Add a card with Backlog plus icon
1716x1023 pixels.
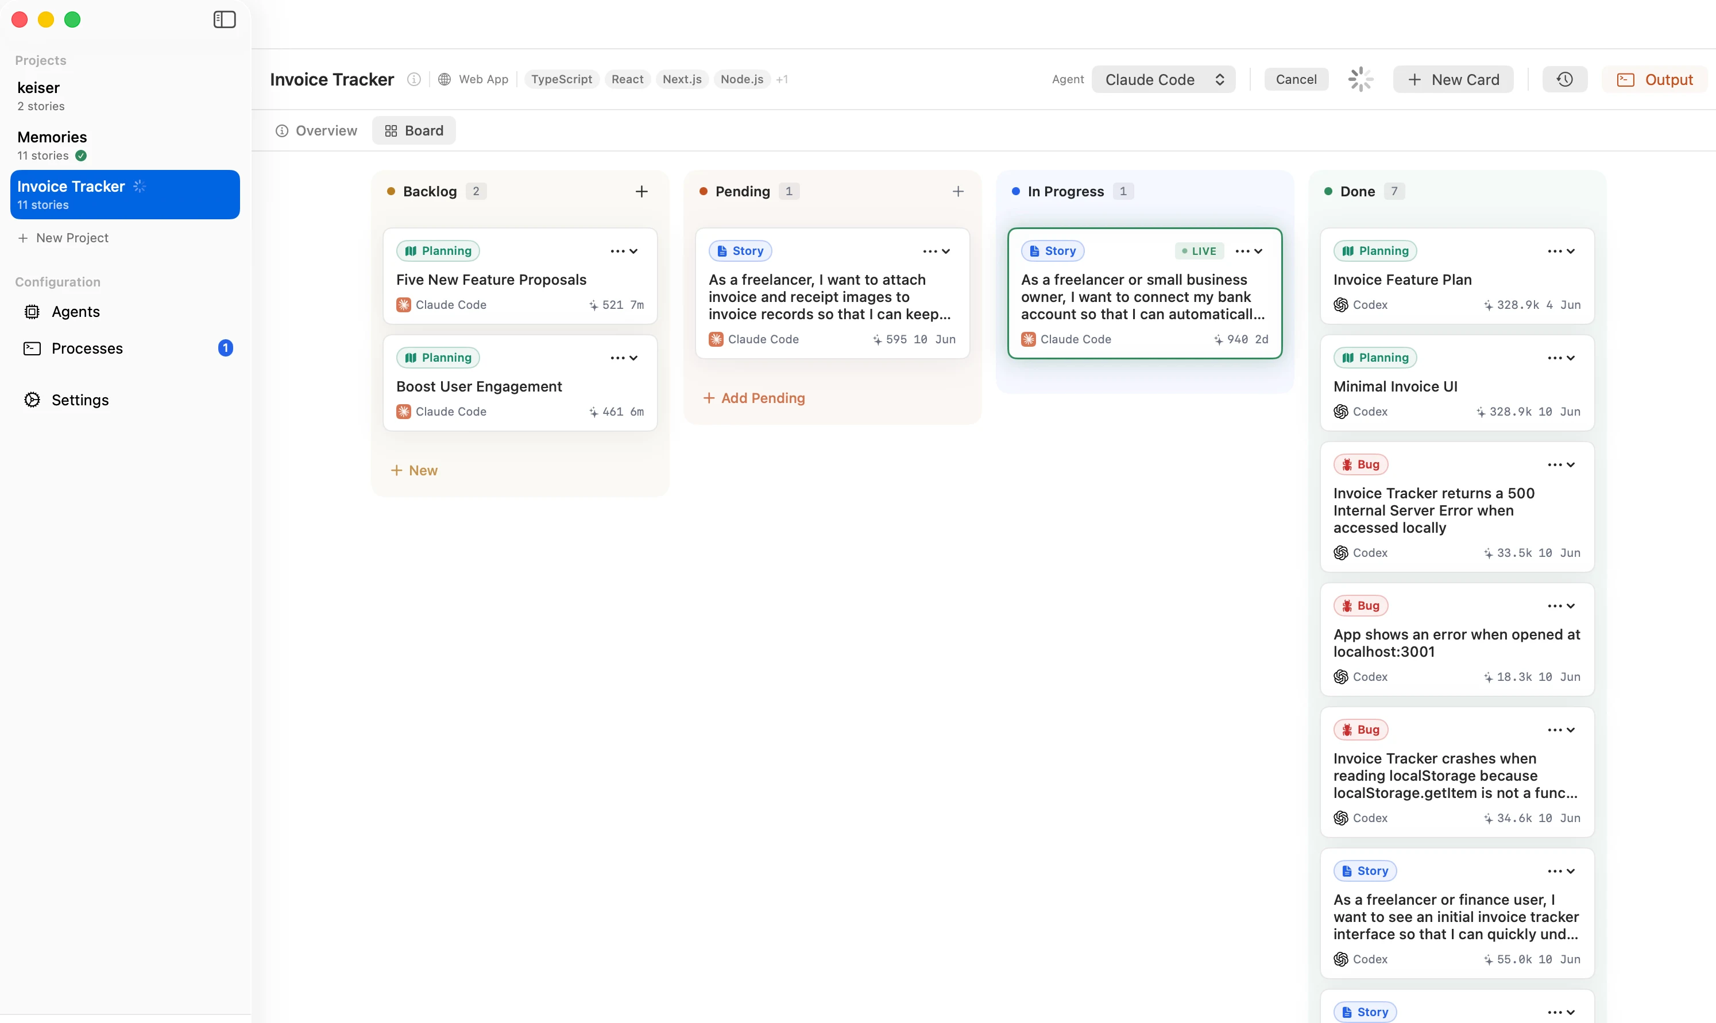click(x=641, y=192)
